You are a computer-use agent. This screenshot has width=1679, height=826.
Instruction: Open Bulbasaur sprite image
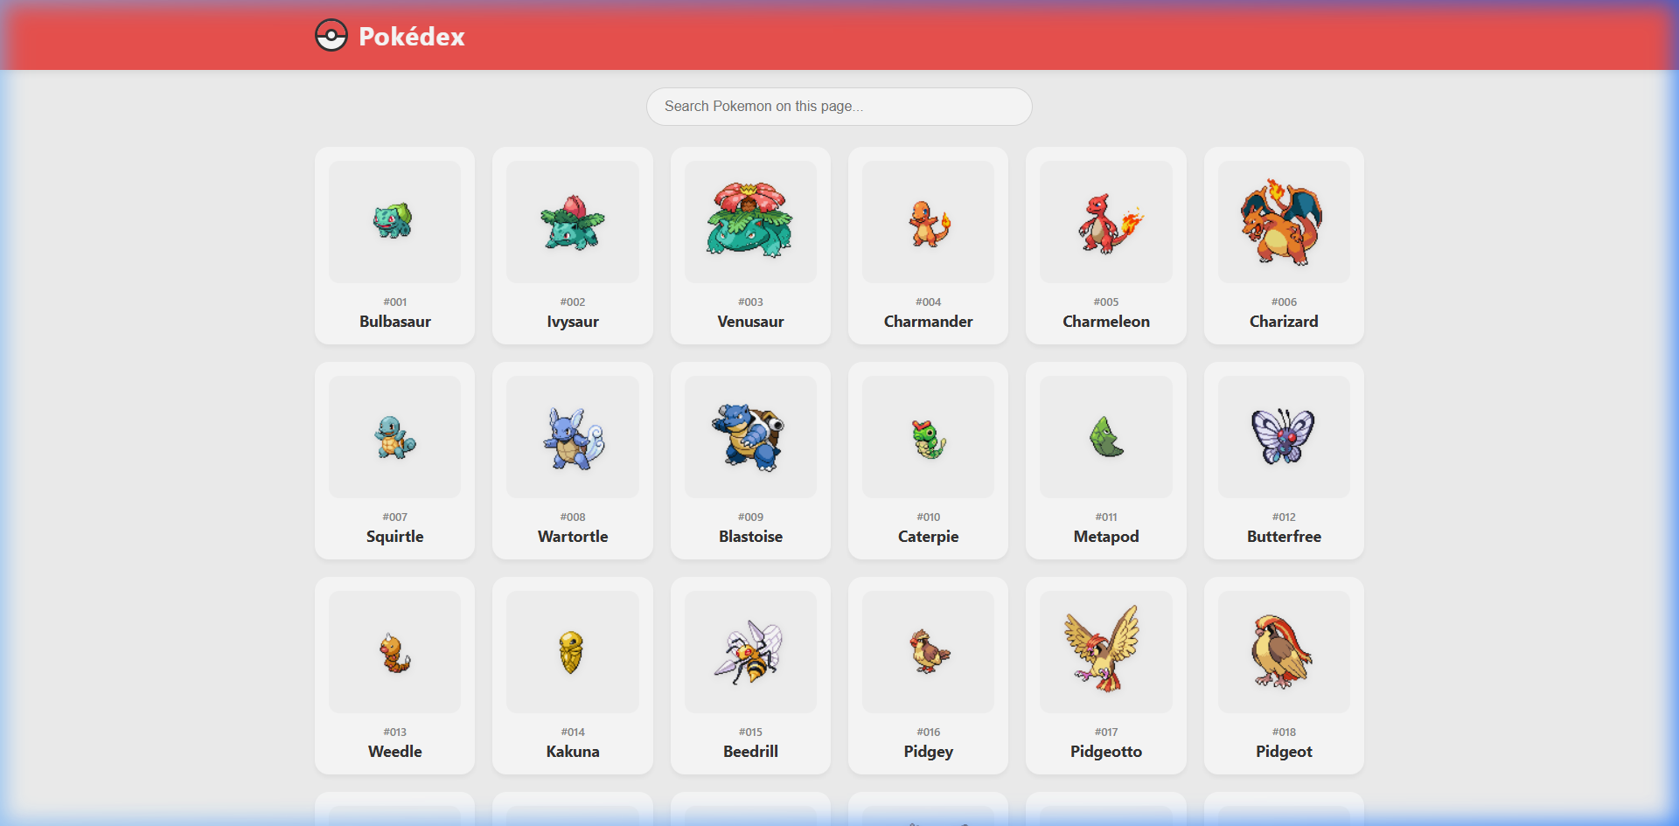pyautogui.click(x=394, y=222)
